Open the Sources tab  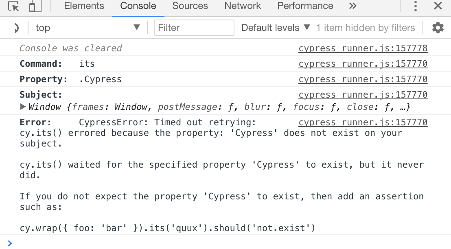tap(190, 6)
